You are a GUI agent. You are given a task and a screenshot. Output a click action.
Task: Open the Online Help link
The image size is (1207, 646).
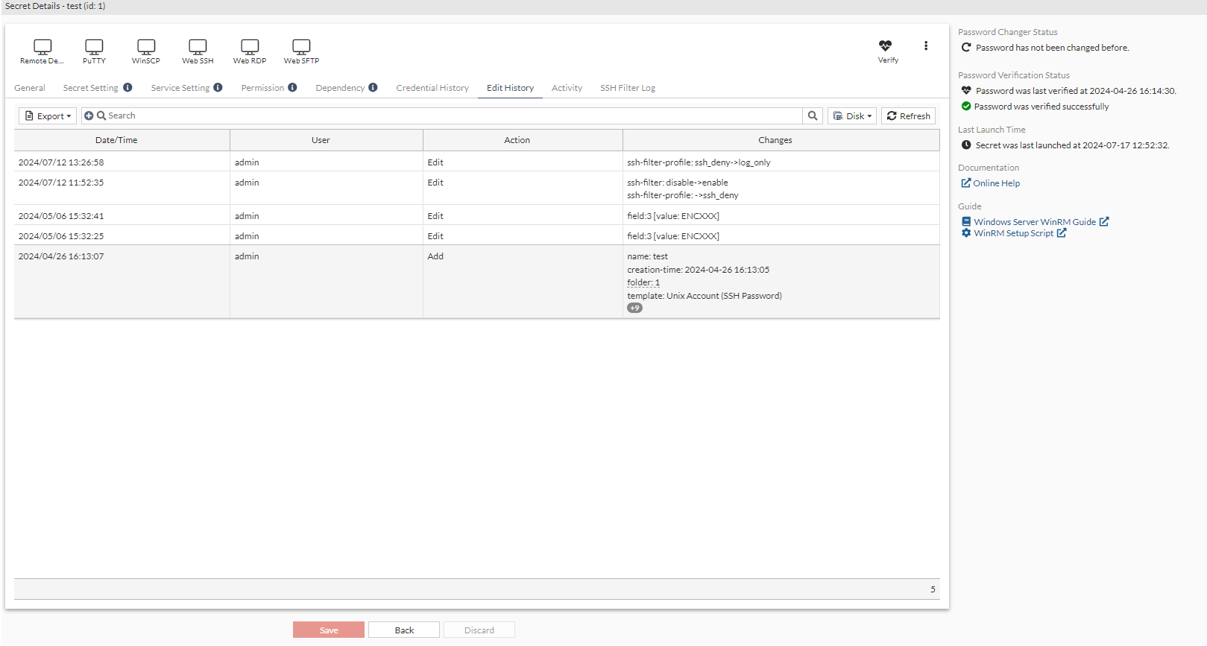click(996, 183)
